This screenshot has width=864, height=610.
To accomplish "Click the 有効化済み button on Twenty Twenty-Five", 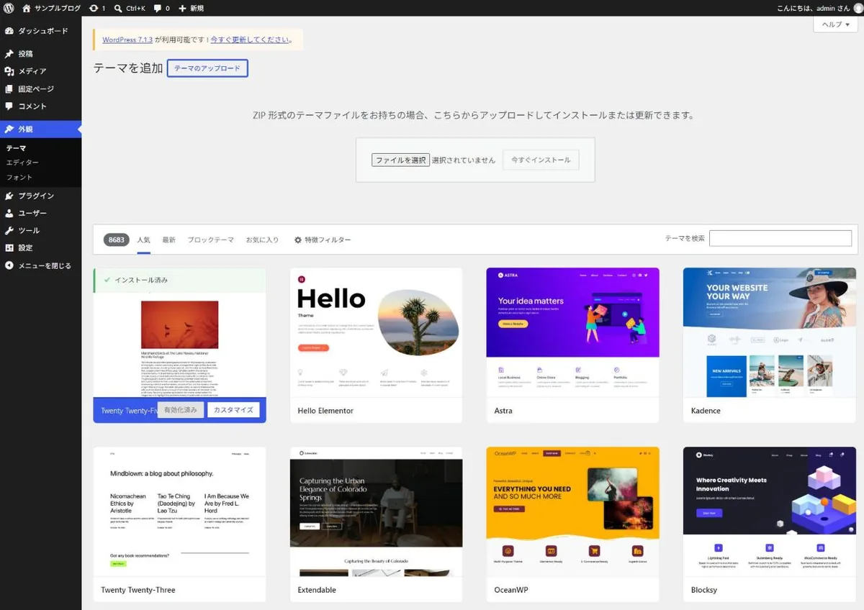I will point(180,410).
